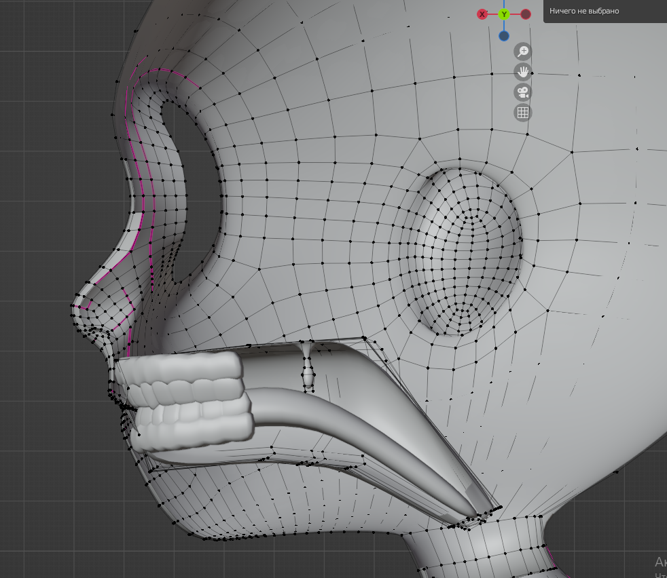Click the tip of the nose
The height and width of the screenshot is (578, 667).
(x=75, y=307)
